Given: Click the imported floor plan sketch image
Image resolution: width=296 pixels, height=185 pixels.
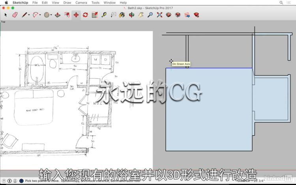Looking at the screenshot, I should (x=76, y=100).
